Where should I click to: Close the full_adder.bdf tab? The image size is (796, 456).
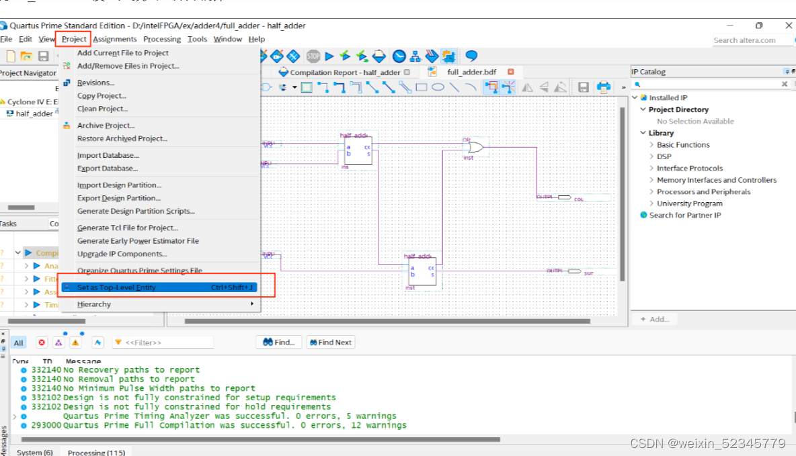[511, 72]
